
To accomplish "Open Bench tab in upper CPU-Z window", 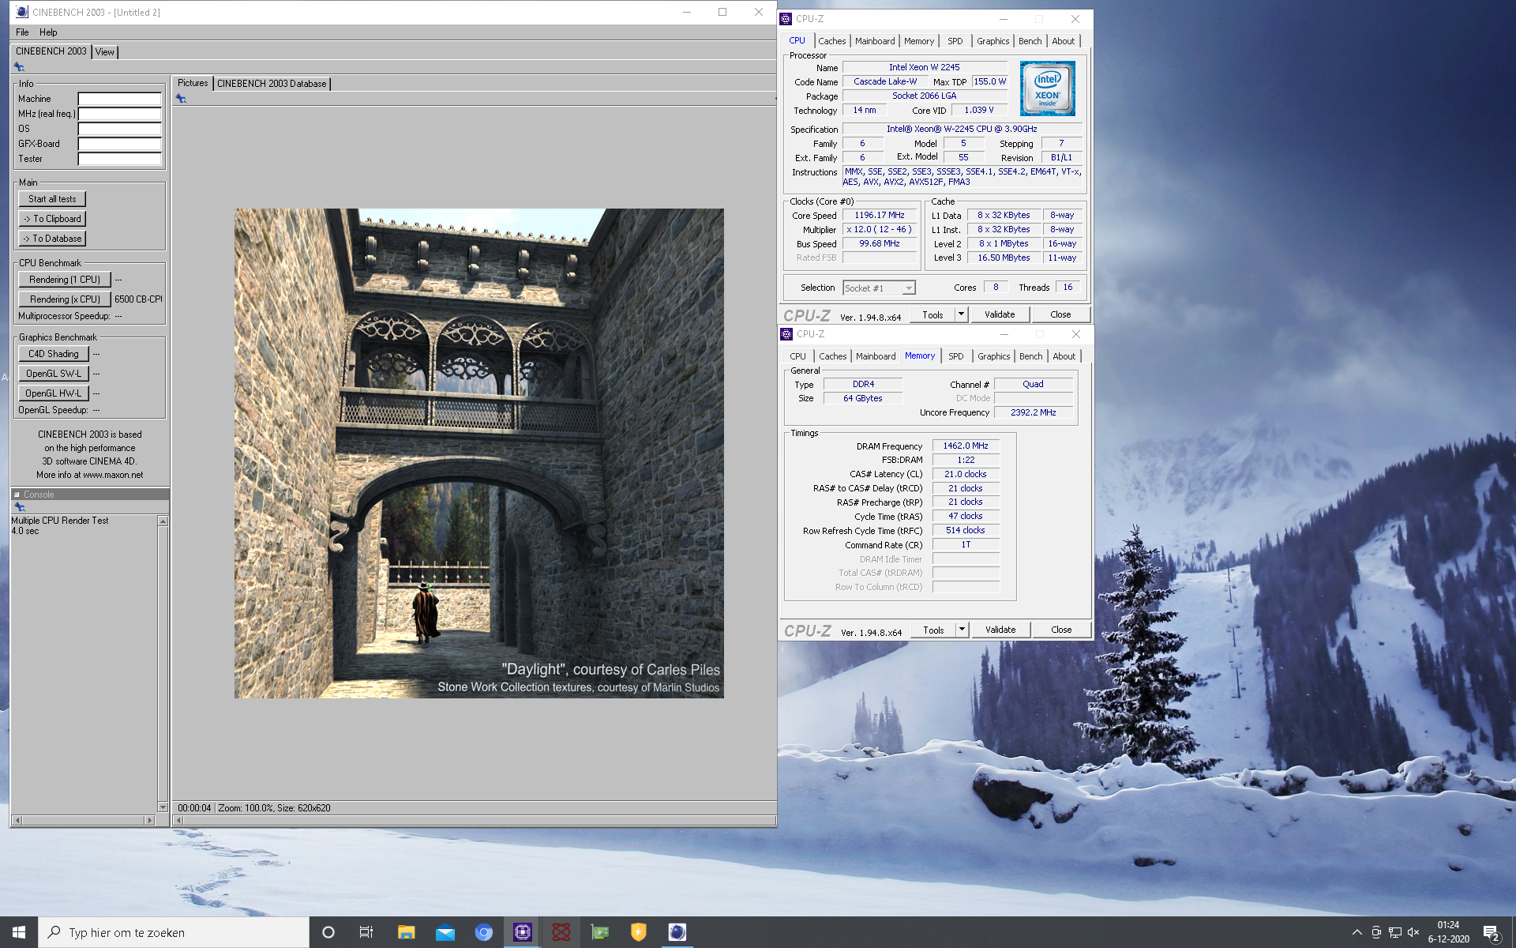I will pos(1030,41).
